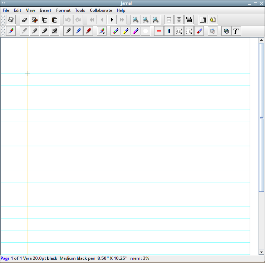Click the Save floppy disk icon
Screen dimensions: 265x263
11,20
